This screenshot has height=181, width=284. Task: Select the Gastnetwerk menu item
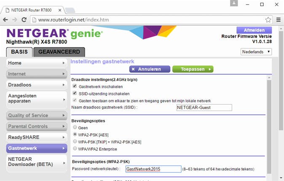[37, 149]
